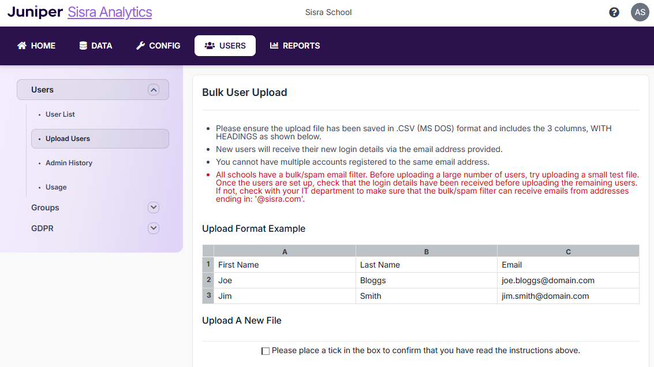
Task: Click the AS avatar icon
Action: click(x=640, y=12)
